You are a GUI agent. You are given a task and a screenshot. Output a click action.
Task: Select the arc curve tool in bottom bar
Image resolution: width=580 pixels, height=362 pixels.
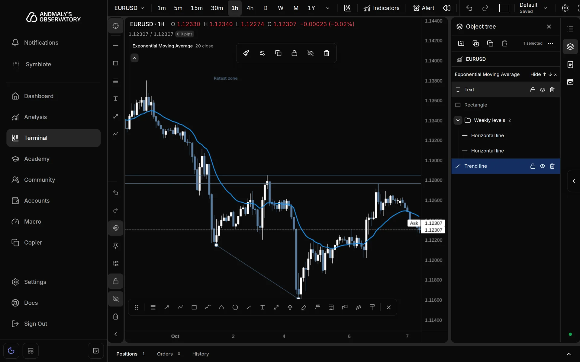point(221,307)
